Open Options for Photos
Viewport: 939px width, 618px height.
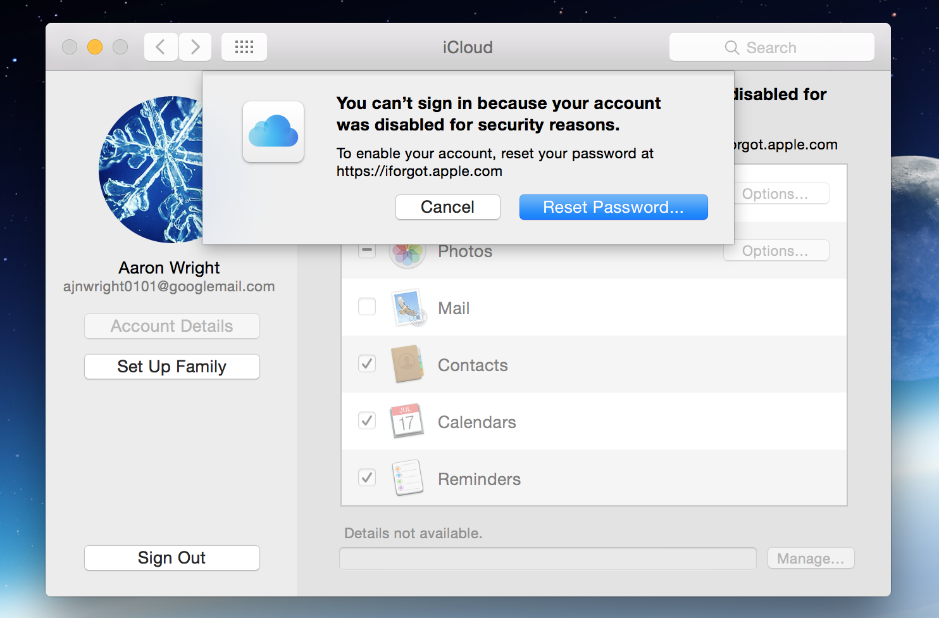776,251
